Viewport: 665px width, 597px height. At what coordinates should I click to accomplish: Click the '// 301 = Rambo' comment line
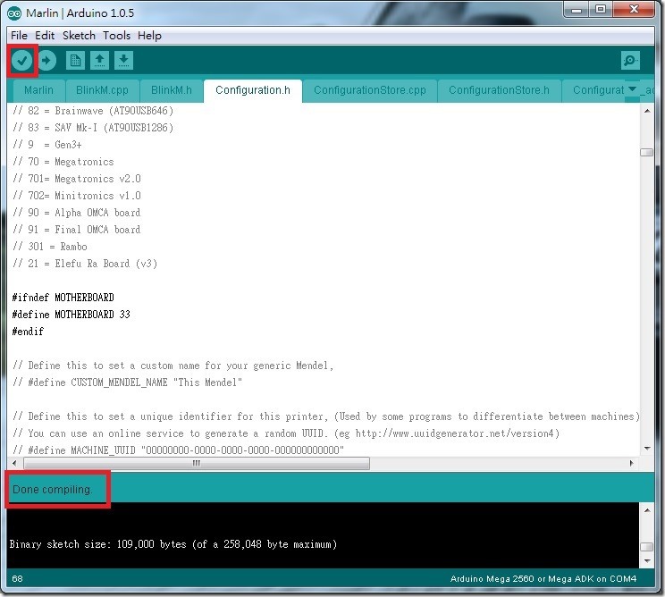pos(50,247)
